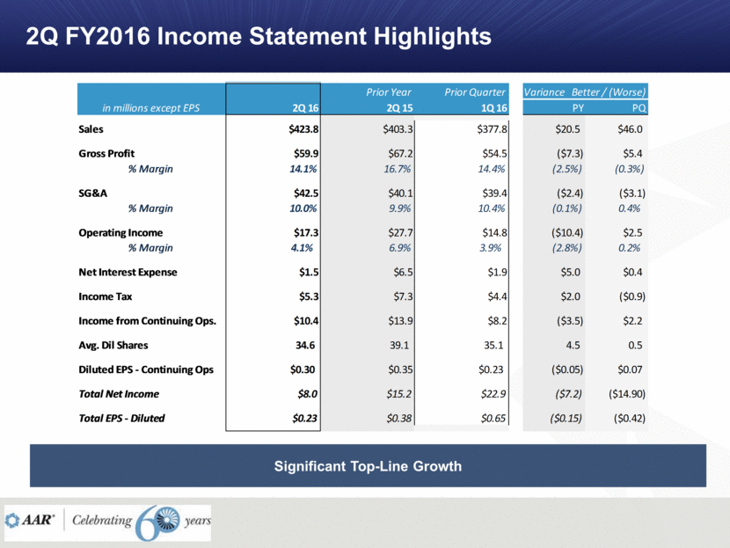The image size is (730, 548).
Task: Select the Significant Top-Line Growth banner
Action: tap(367, 466)
